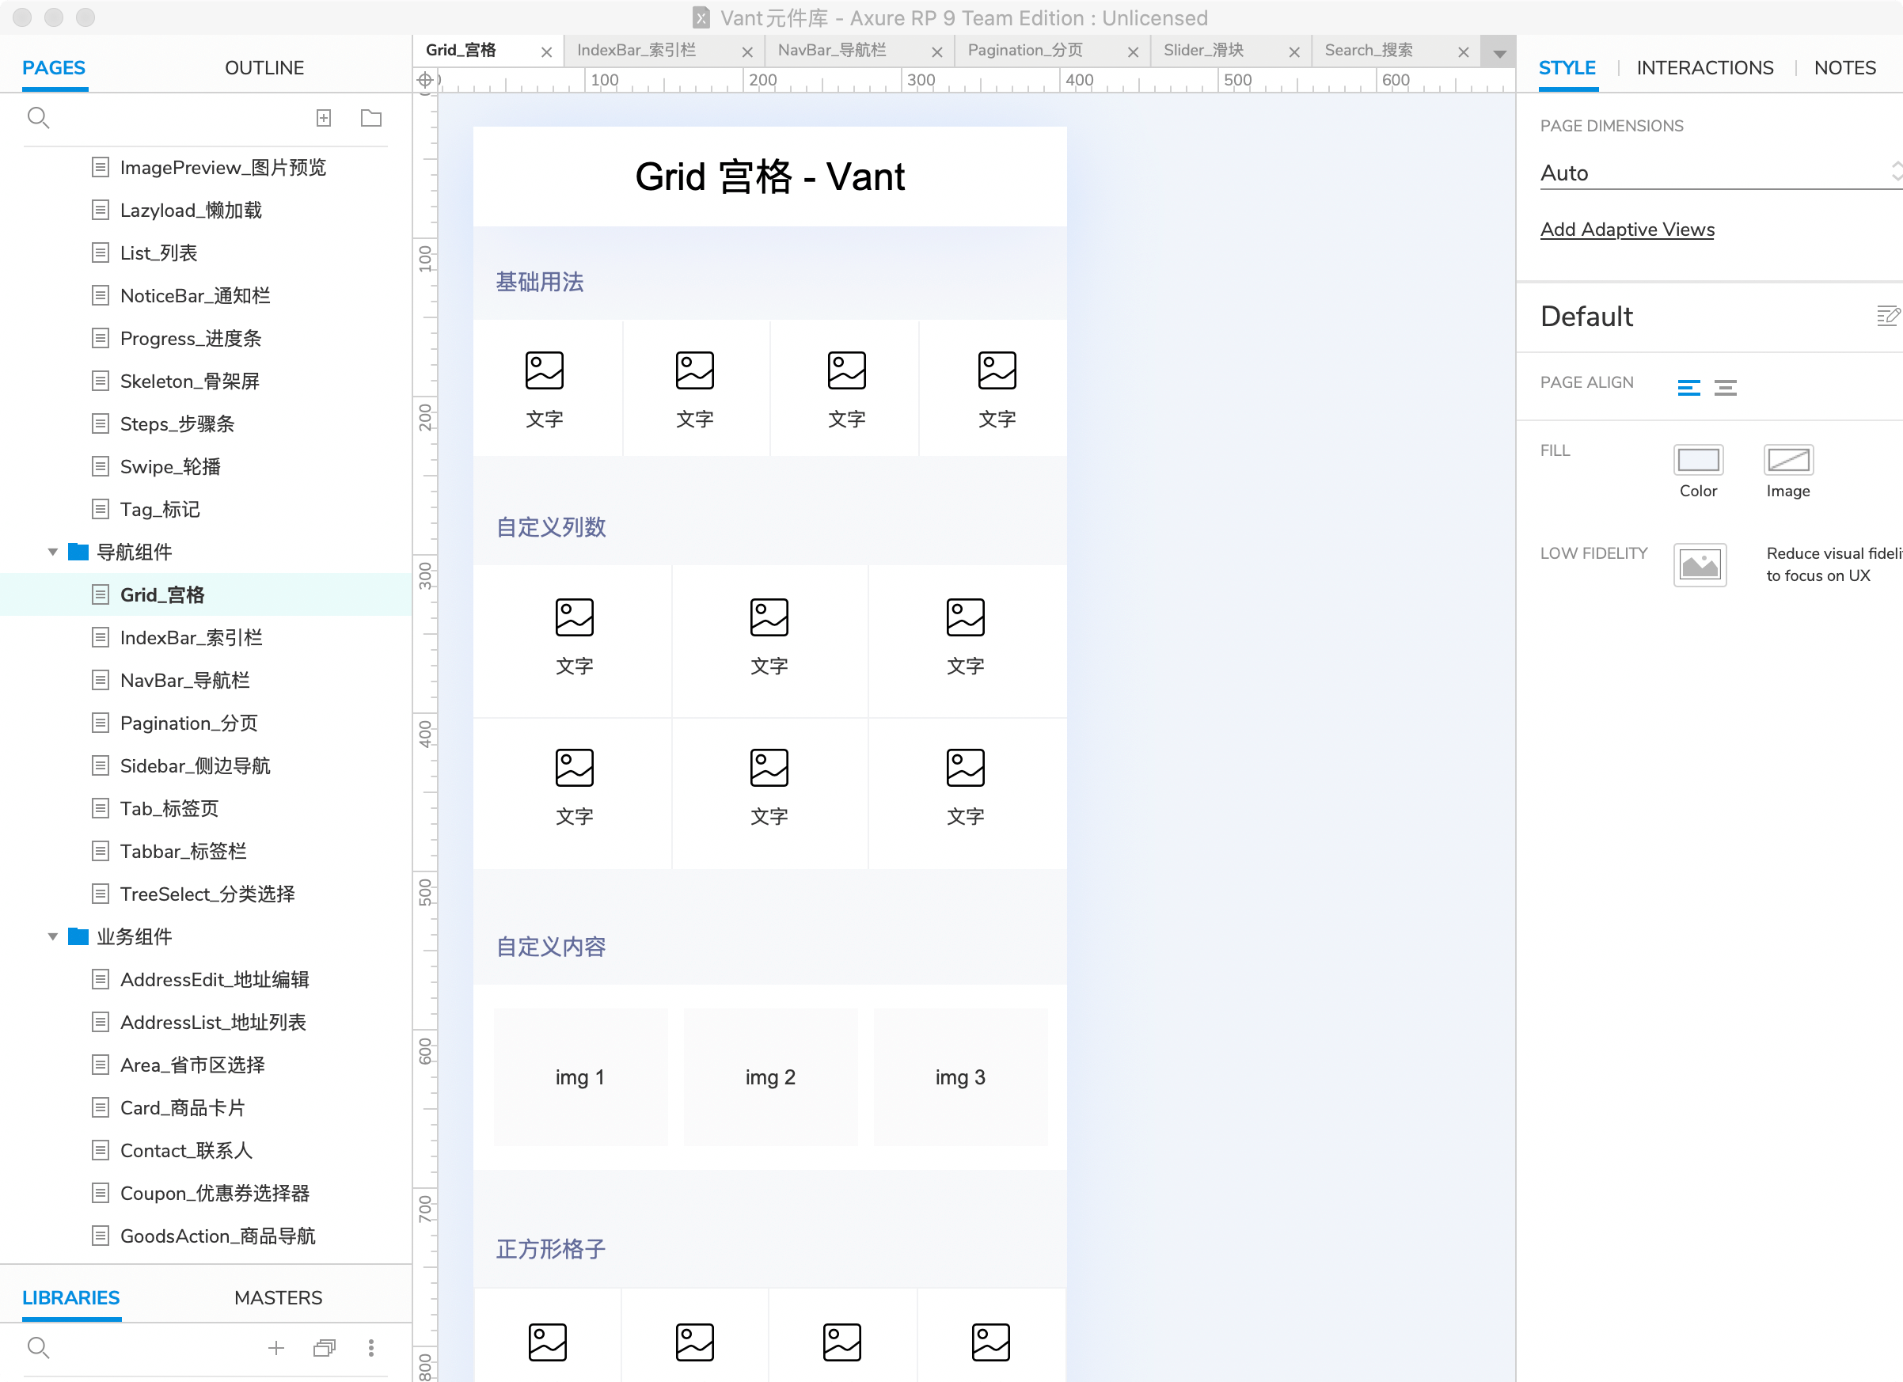Switch to the Interactions tab

1704,68
